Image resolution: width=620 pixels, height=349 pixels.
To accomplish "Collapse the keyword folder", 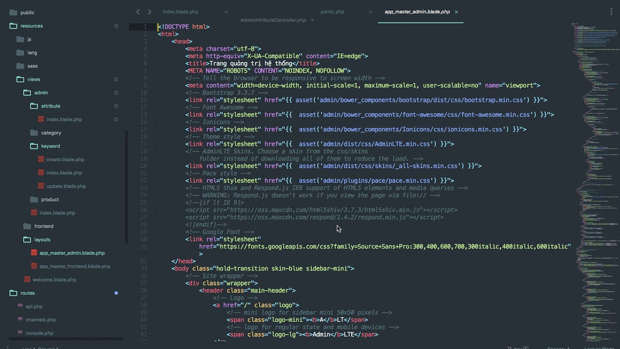I will click(x=34, y=146).
